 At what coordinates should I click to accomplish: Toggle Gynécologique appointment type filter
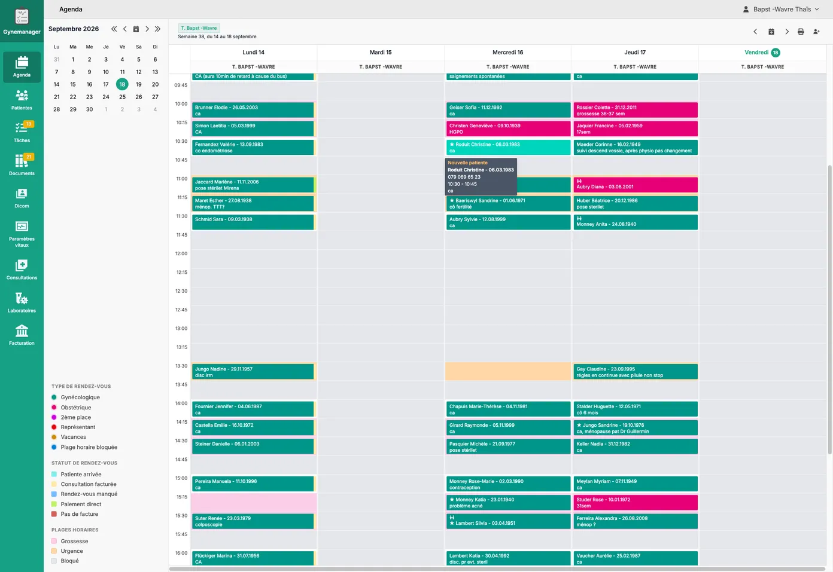click(x=75, y=397)
